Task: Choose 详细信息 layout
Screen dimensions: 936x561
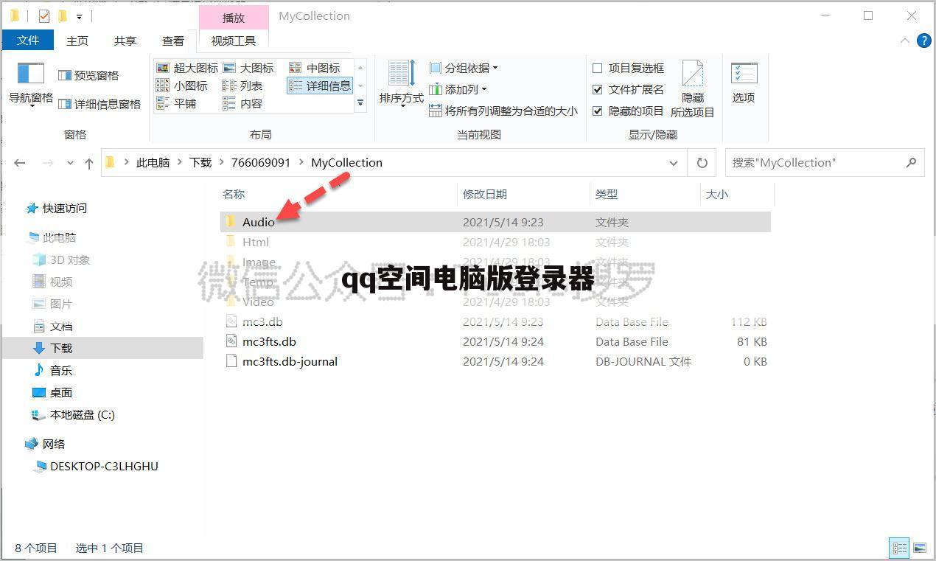Action: (320, 86)
